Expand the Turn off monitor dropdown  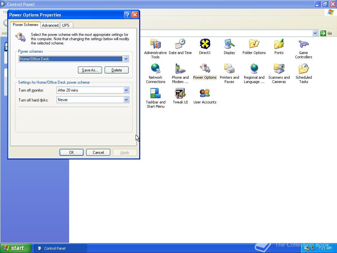click(x=126, y=90)
